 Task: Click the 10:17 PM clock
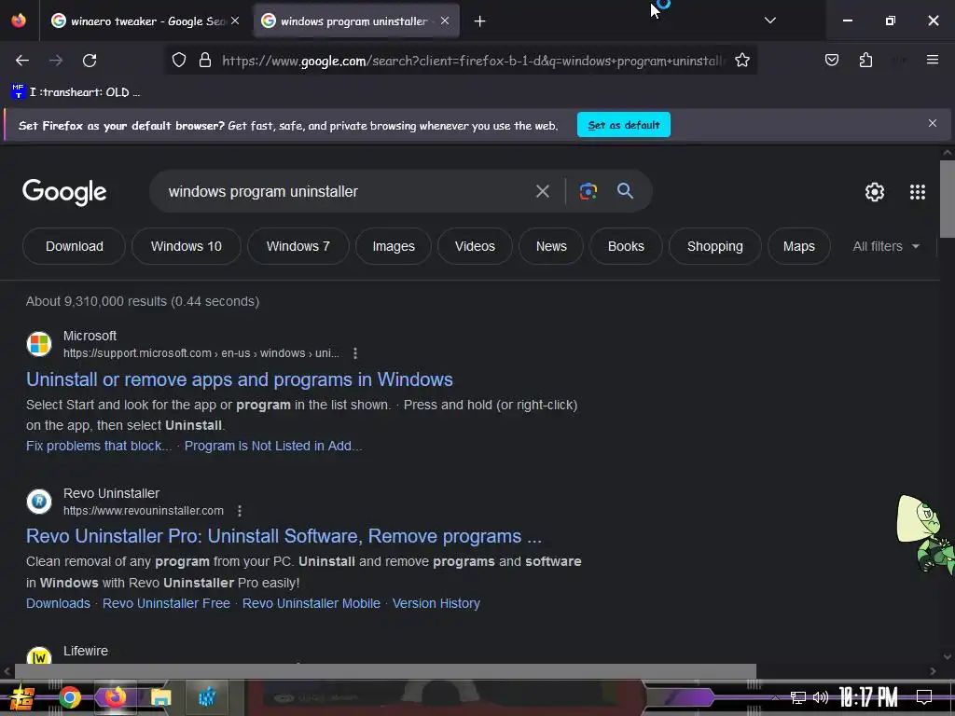(x=868, y=697)
